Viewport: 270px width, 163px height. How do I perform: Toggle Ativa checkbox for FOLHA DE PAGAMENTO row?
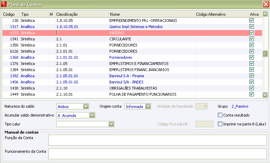click(251, 94)
